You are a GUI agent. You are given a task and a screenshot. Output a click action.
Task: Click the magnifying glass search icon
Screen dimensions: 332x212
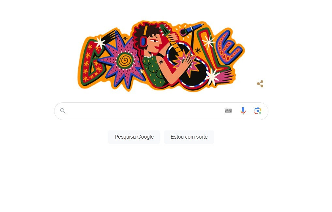(x=63, y=111)
